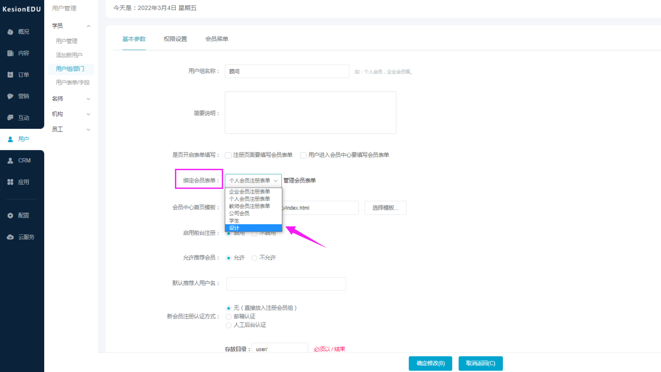Select 人工后台认证 radio option
The width and height of the screenshot is (661, 372).
228,325
